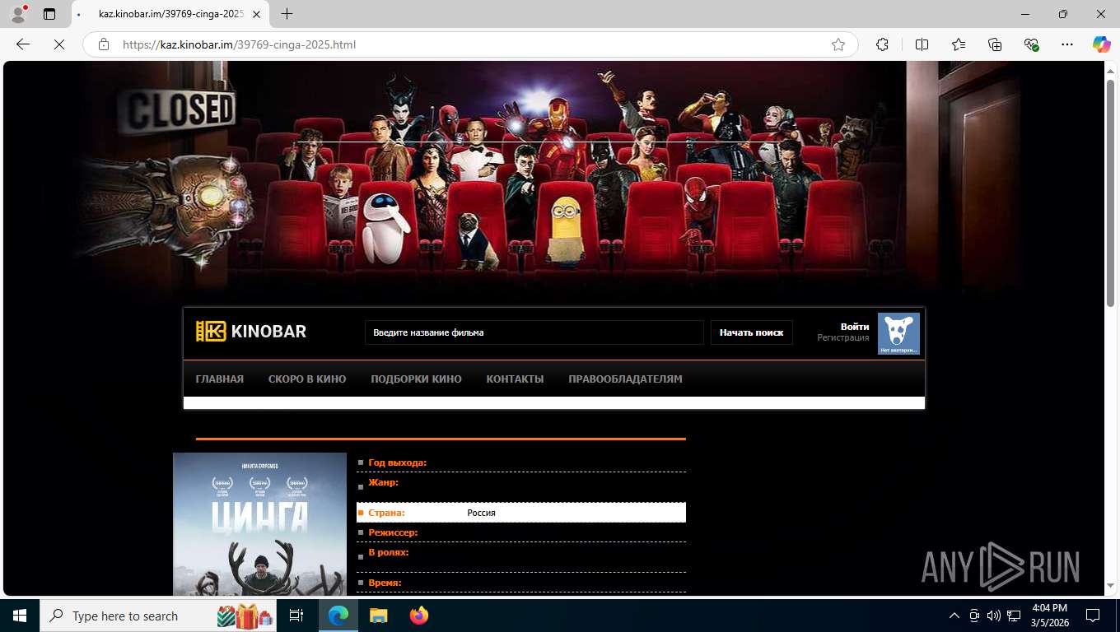Viewport: 1120px width, 632px height.
Task: Click scrollbar down arrow
Action: [1111, 585]
